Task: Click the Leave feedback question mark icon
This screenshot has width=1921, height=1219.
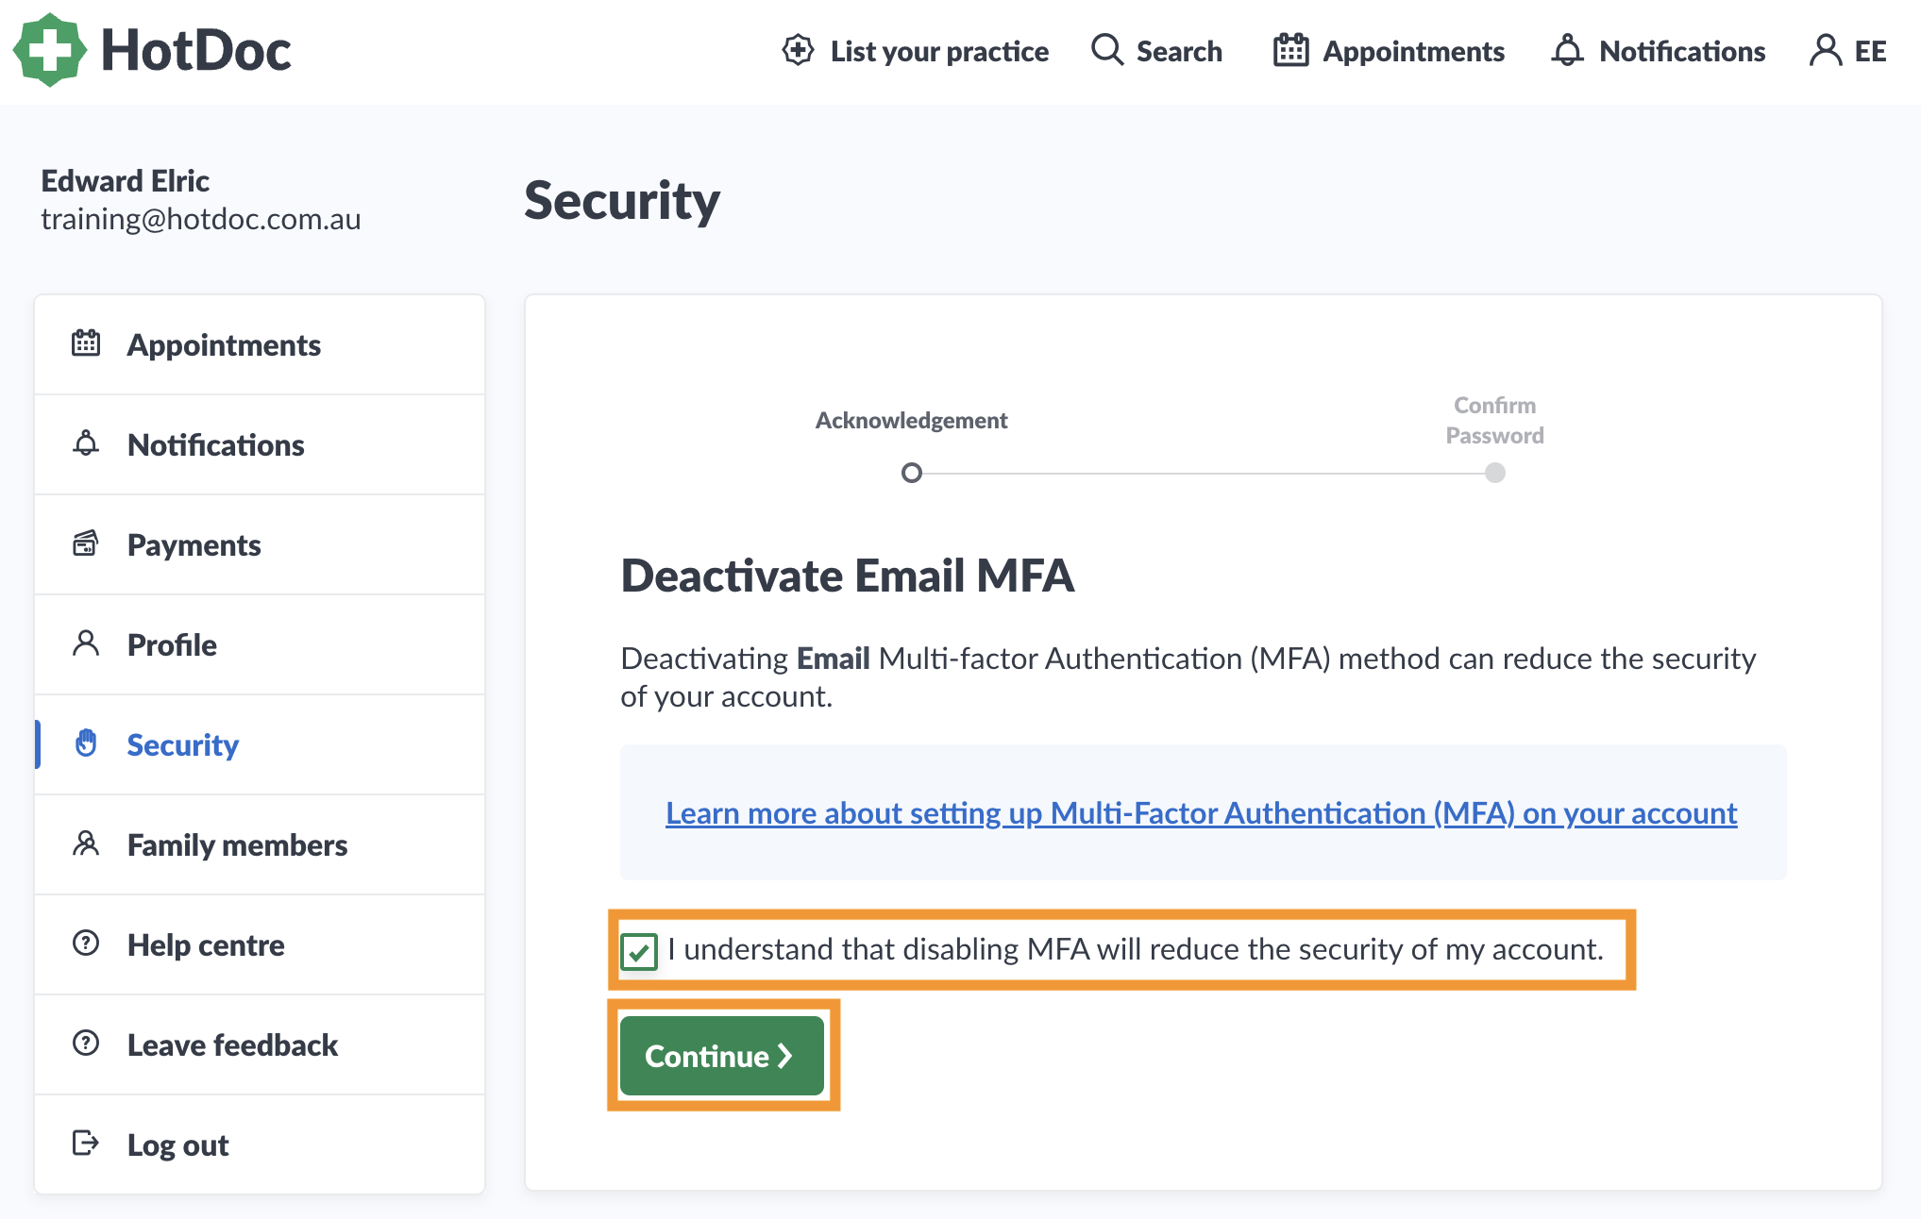Action: [86, 1044]
